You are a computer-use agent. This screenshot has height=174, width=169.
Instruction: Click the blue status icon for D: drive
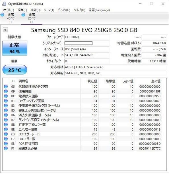point(23,15)
